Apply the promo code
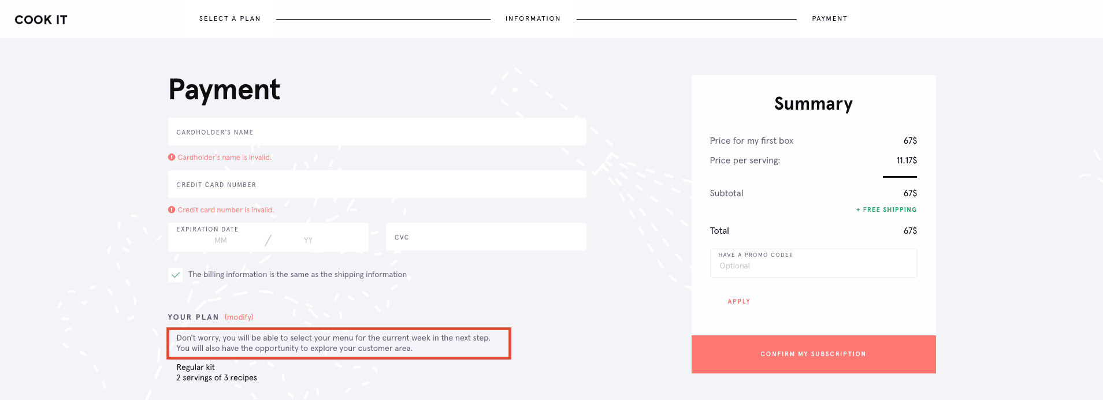The height and width of the screenshot is (400, 1103). pyautogui.click(x=739, y=301)
